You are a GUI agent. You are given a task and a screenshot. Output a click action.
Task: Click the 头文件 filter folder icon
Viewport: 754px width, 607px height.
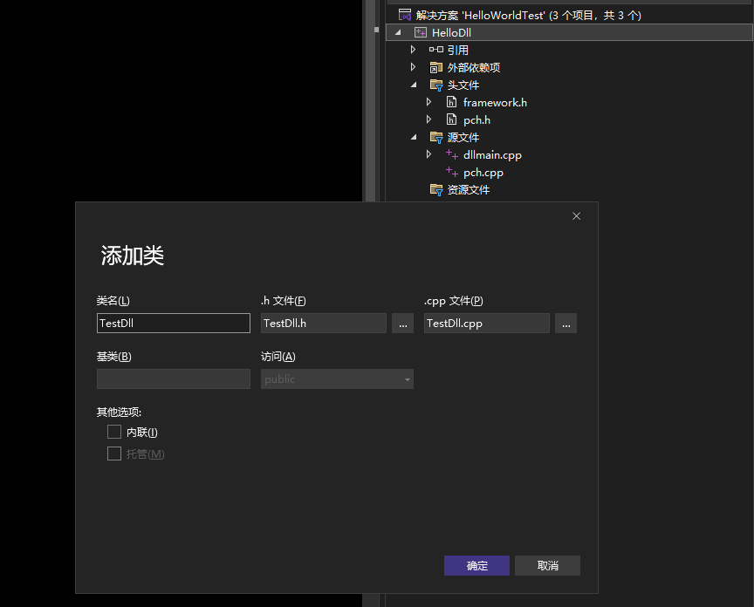click(436, 85)
